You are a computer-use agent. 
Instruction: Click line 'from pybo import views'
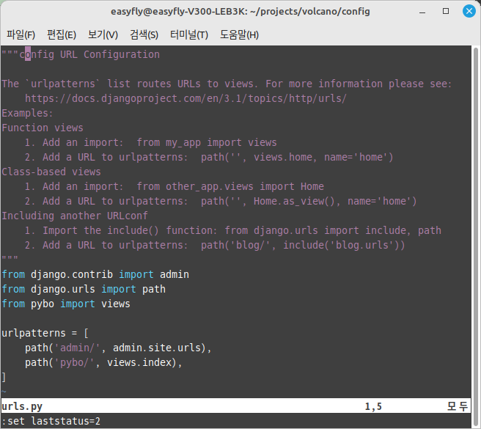[66, 304]
